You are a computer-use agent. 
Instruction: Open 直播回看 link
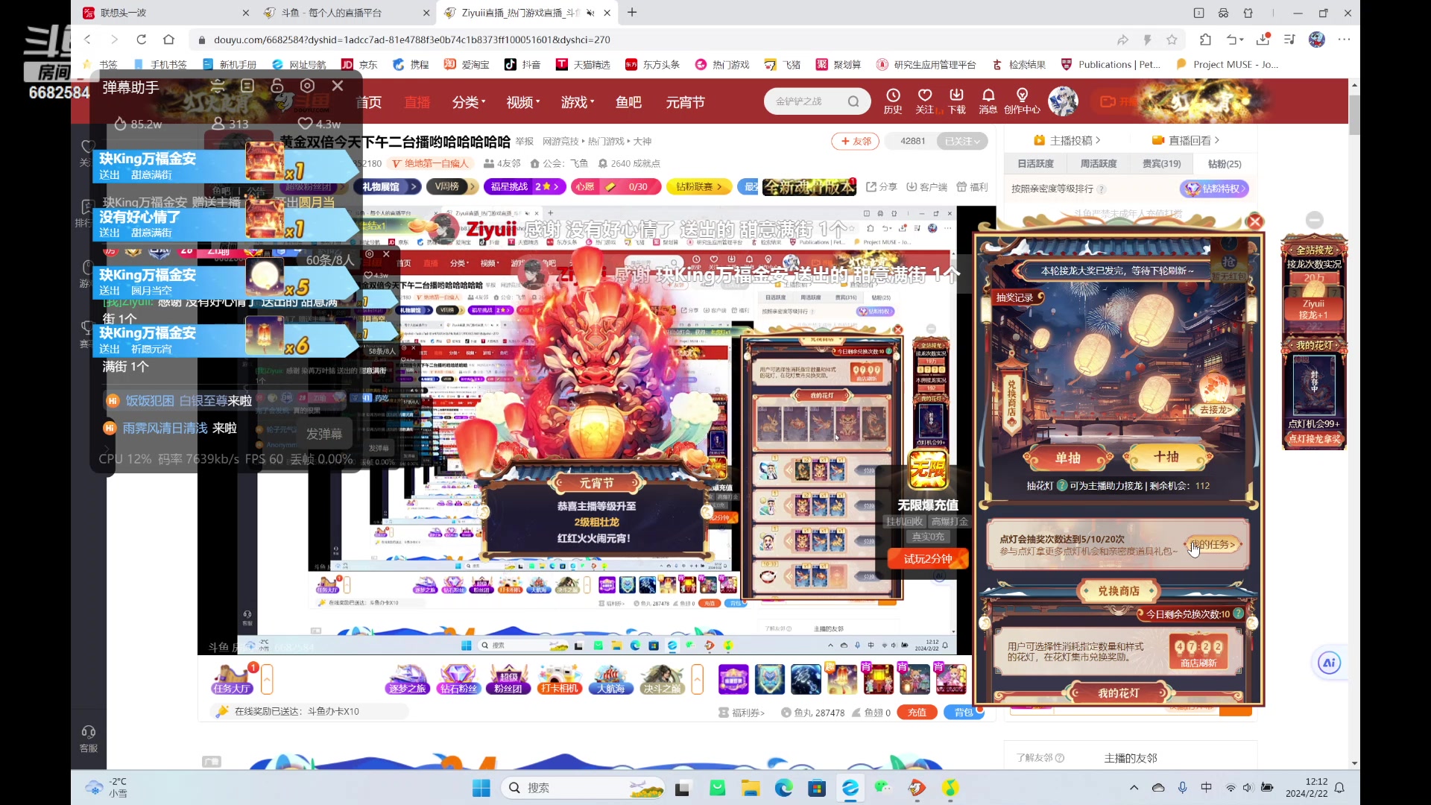coord(1185,140)
